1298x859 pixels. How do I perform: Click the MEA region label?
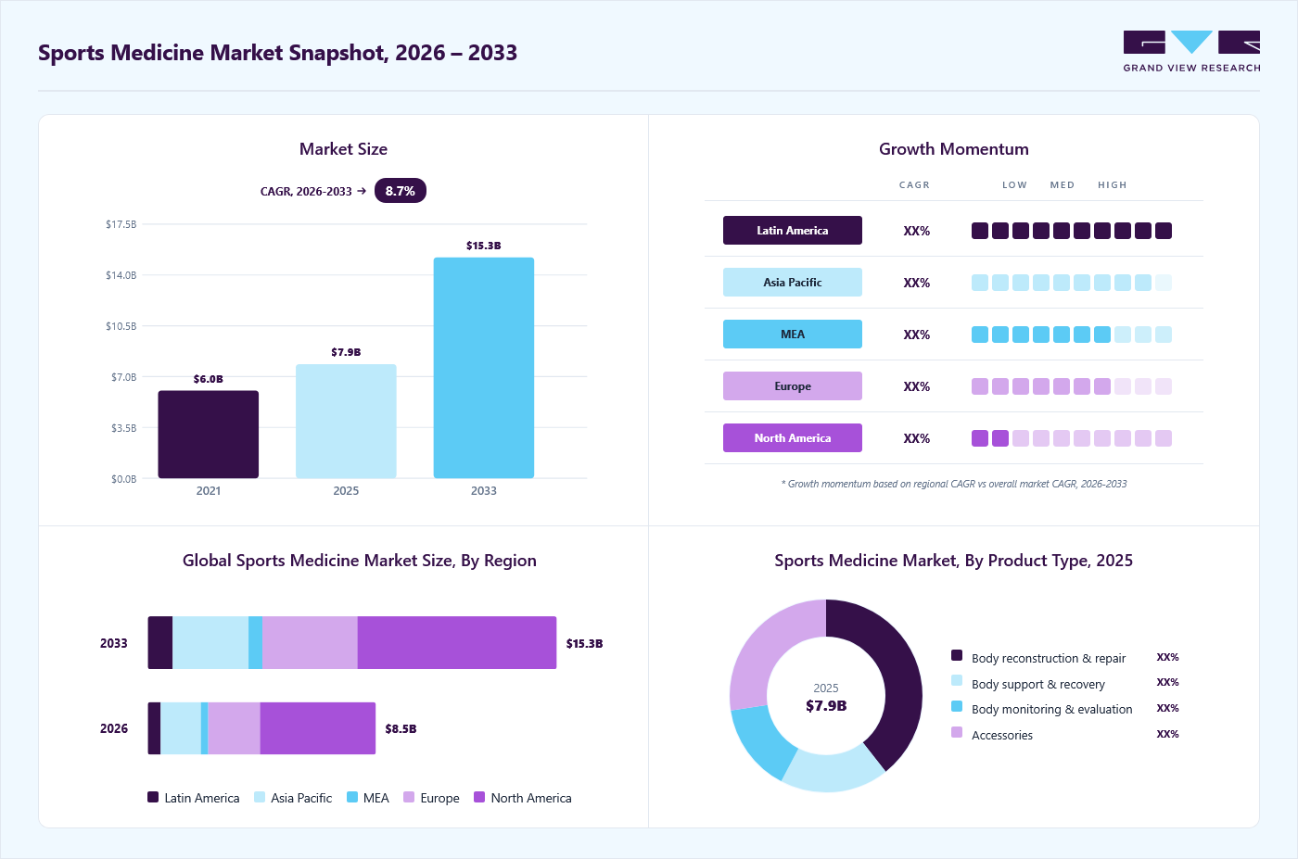[x=793, y=335]
